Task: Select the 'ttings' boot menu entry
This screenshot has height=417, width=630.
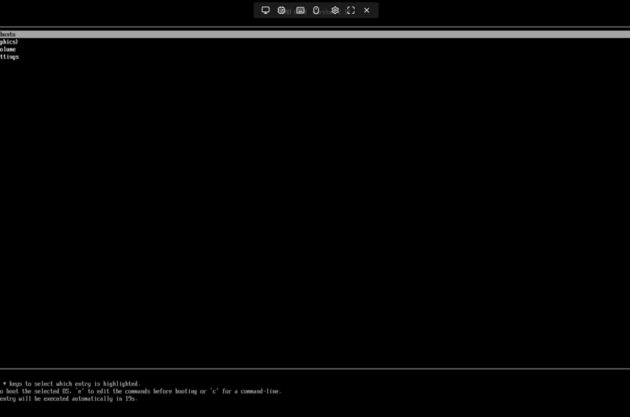Action: click(x=9, y=57)
